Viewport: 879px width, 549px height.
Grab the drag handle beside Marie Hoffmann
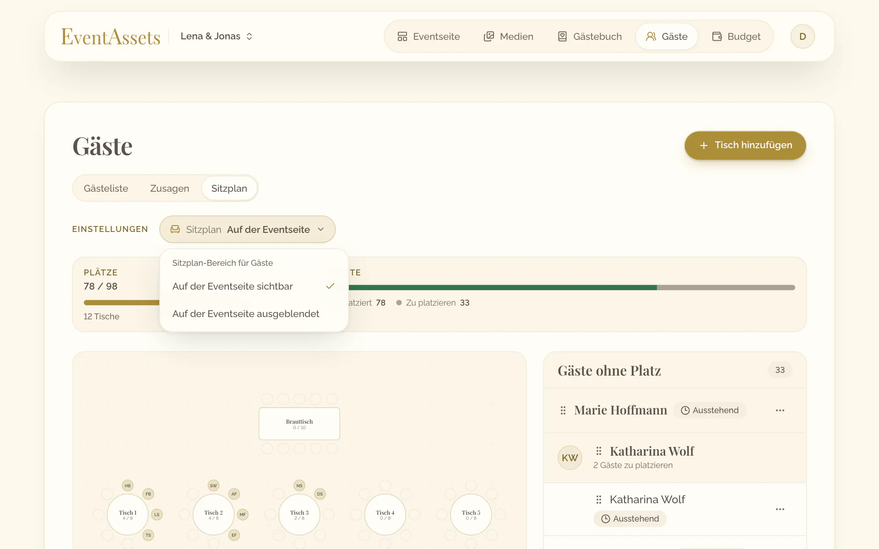pyautogui.click(x=563, y=410)
